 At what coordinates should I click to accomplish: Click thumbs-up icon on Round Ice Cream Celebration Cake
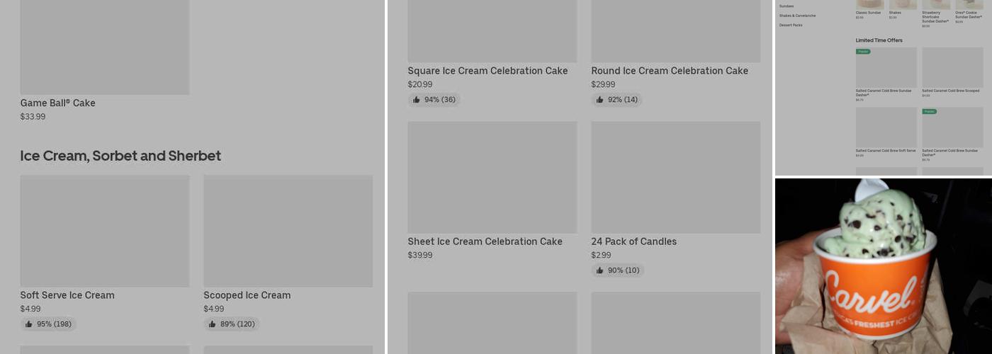click(x=599, y=100)
